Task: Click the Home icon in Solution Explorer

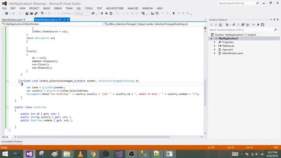Action: 220,25
